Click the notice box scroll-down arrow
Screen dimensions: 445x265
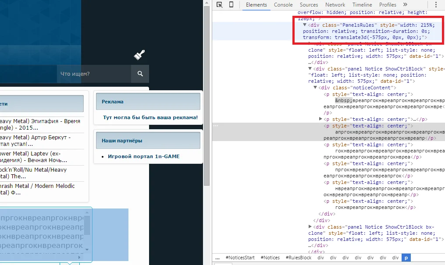click(87, 249)
